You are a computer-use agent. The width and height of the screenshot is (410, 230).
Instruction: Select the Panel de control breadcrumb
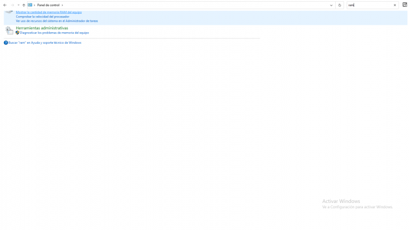tap(48, 5)
